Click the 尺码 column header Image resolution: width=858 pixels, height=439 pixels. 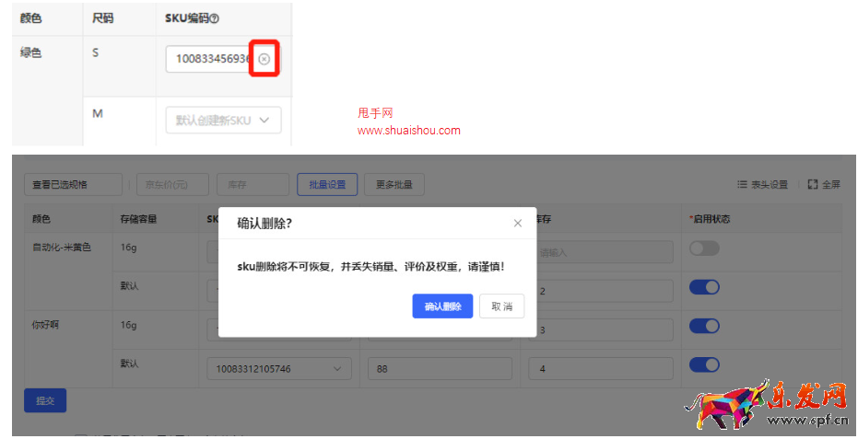pos(102,18)
